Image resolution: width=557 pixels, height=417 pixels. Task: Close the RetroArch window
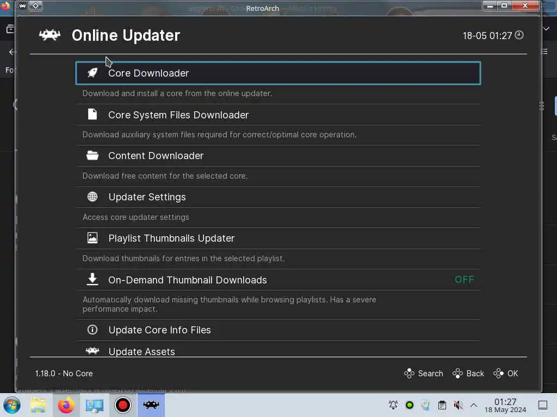pyautogui.click(x=525, y=5)
